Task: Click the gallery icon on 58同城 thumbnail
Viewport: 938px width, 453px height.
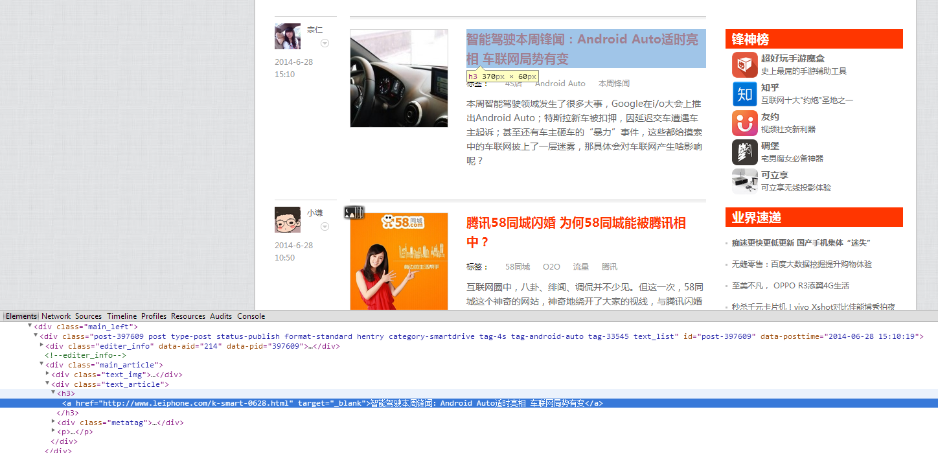Action: click(354, 212)
